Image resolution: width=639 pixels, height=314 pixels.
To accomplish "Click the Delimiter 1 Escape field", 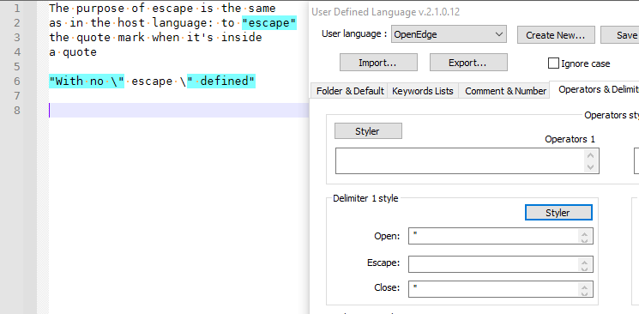I will 500,264.
